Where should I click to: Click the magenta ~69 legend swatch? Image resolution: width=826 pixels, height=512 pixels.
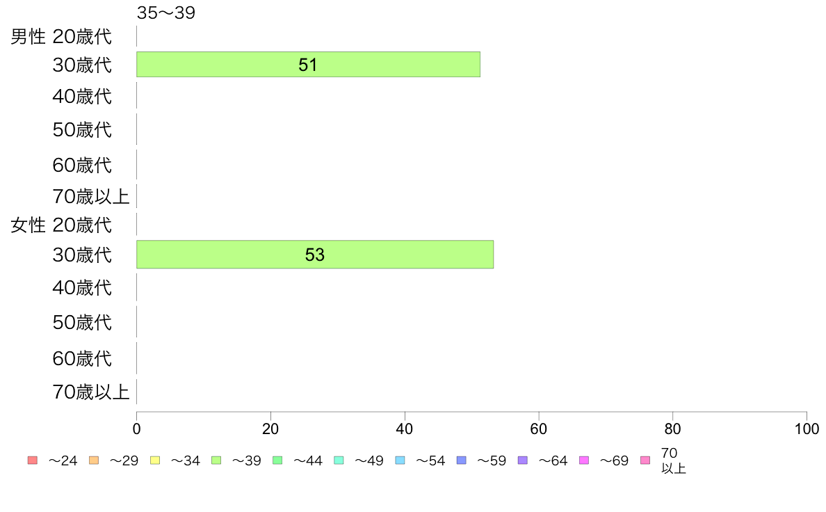(583, 461)
